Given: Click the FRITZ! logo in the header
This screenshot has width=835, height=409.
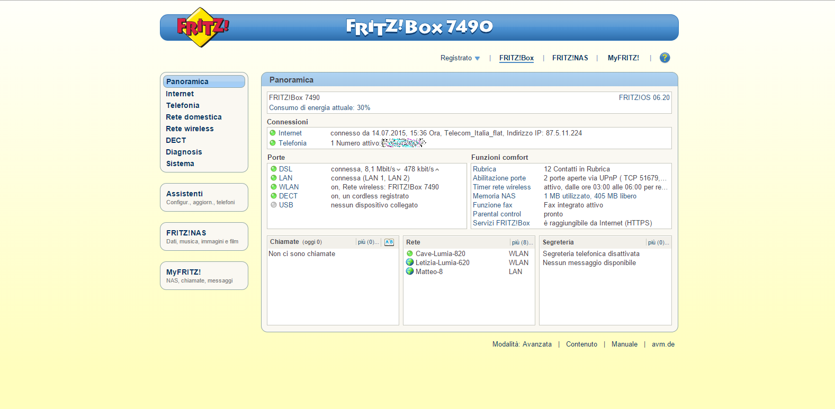Looking at the screenshot, I should click(x=202, y=27).
